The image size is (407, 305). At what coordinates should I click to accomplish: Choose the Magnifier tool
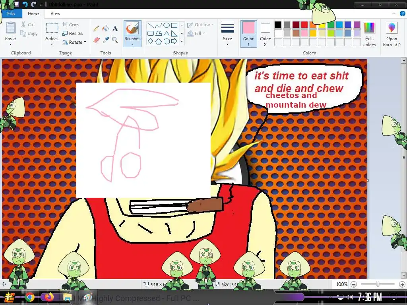(115, 40)
